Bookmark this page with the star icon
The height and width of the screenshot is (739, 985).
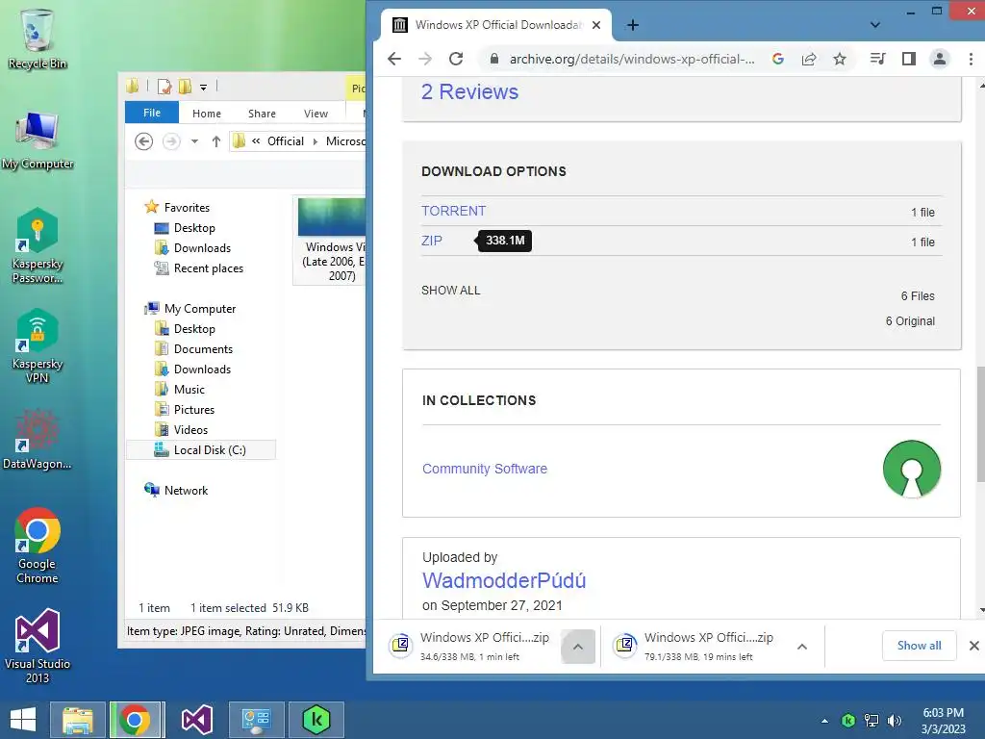840,59
